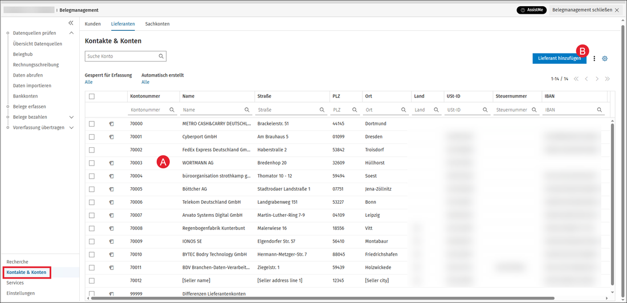This screenshot has width=627, height=303.
Task: Click document icon in row 70005
Action: point(112,189)
